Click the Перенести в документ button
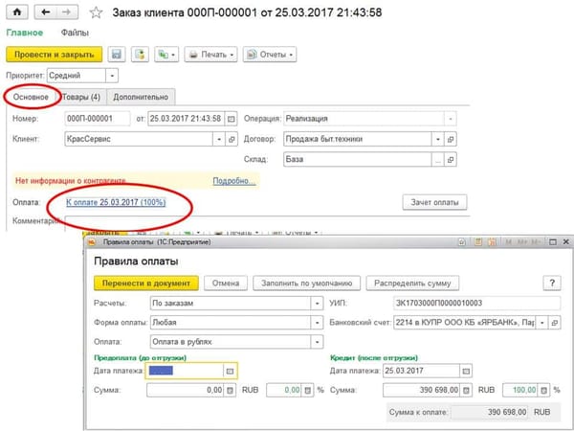This screenshot has width=574, height=431. pyautogui.click(x=145, y=283)
